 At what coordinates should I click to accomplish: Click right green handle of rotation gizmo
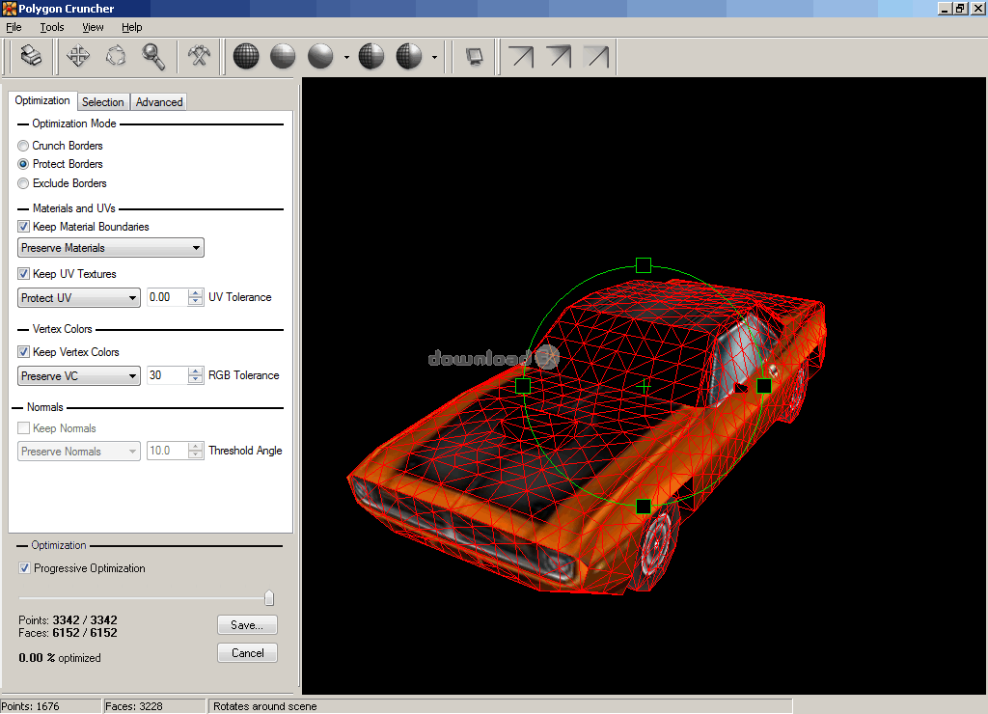[764, 385]
